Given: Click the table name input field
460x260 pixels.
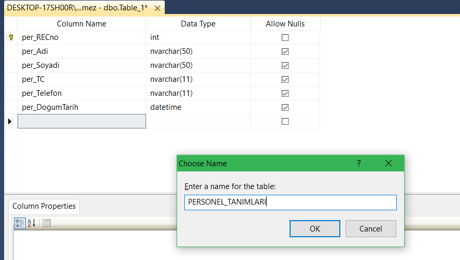Looking at the screenshot, I should coord(290,203).
